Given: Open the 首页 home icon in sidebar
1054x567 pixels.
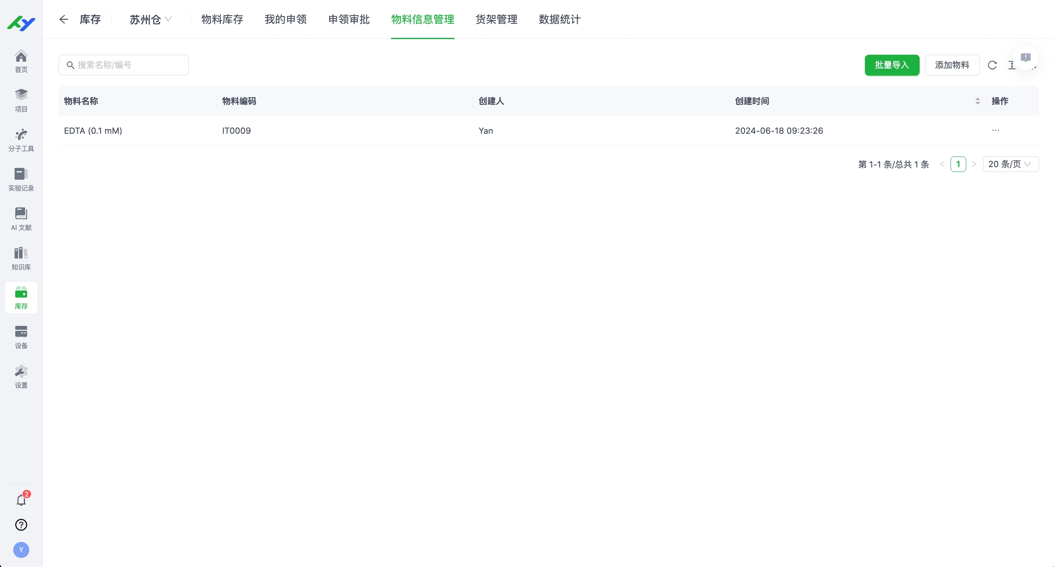Looking at the screenshot, I should click(21, 61).
